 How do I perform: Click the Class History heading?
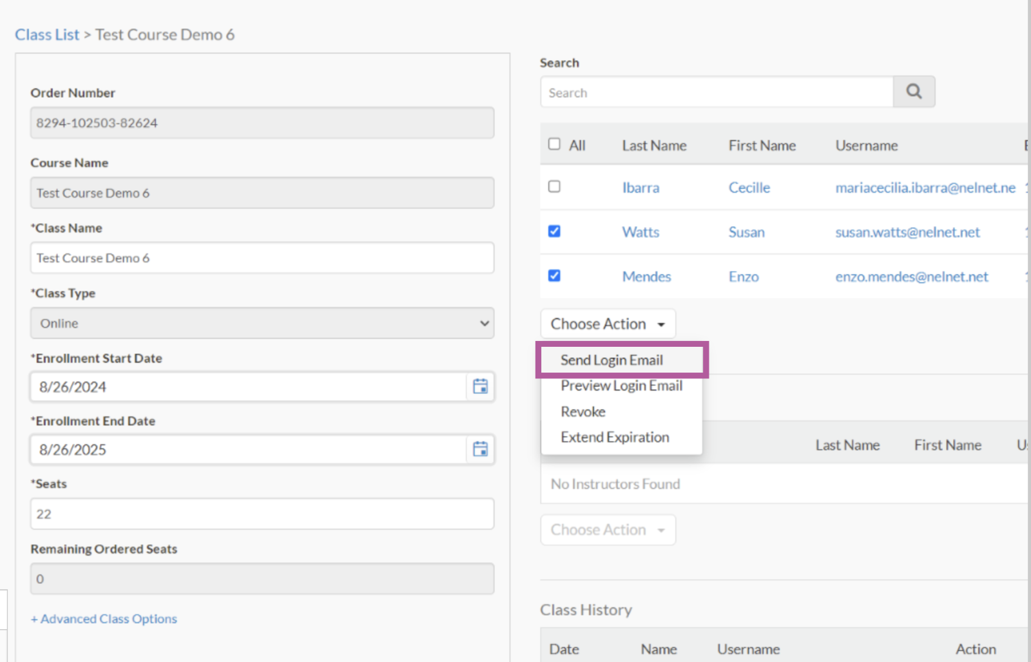click(586, 610)
